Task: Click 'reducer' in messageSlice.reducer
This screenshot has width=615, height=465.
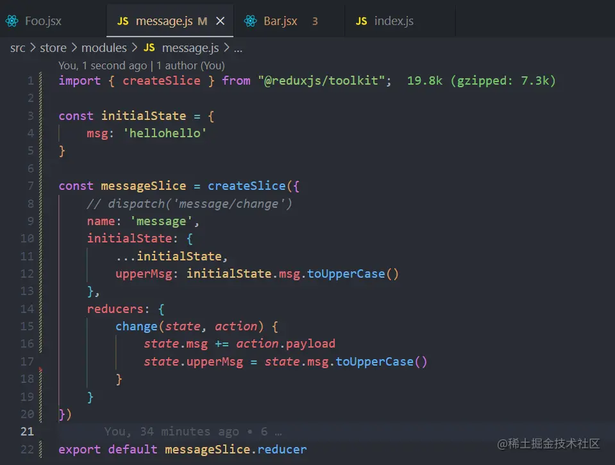Action: [282, 450]
